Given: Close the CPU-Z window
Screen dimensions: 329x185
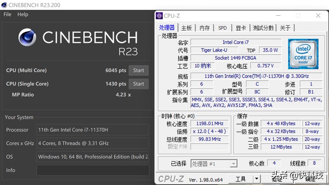Looking at the screenshot, I should [x=318, y=16].
